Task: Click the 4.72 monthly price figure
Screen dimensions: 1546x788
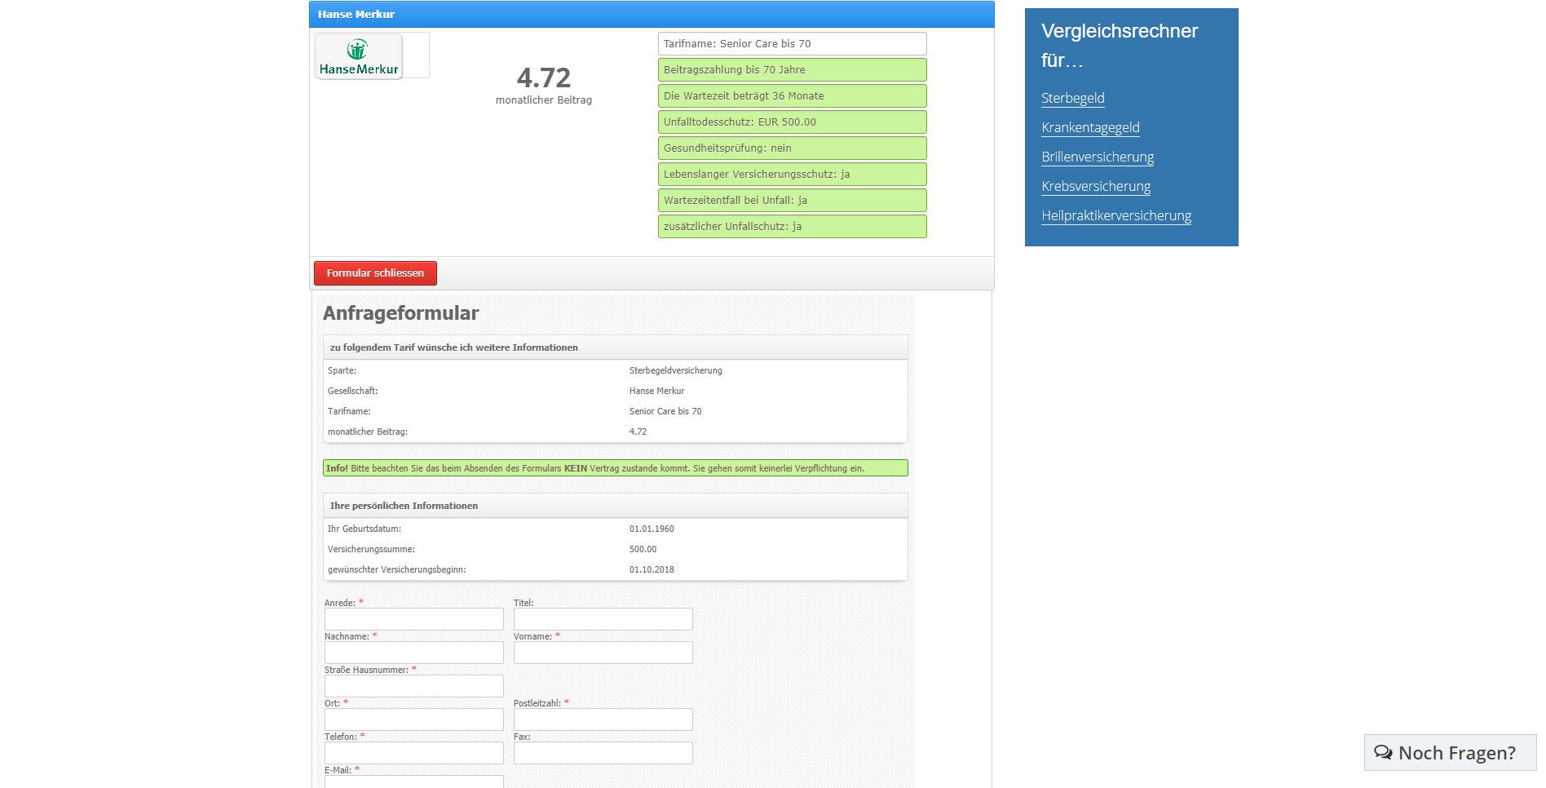Action: pyautogui.click(x=544, y=78)
